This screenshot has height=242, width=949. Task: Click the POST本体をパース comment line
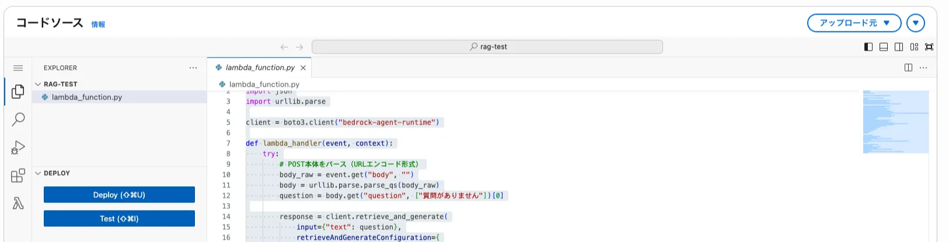[x=349, y=165]
